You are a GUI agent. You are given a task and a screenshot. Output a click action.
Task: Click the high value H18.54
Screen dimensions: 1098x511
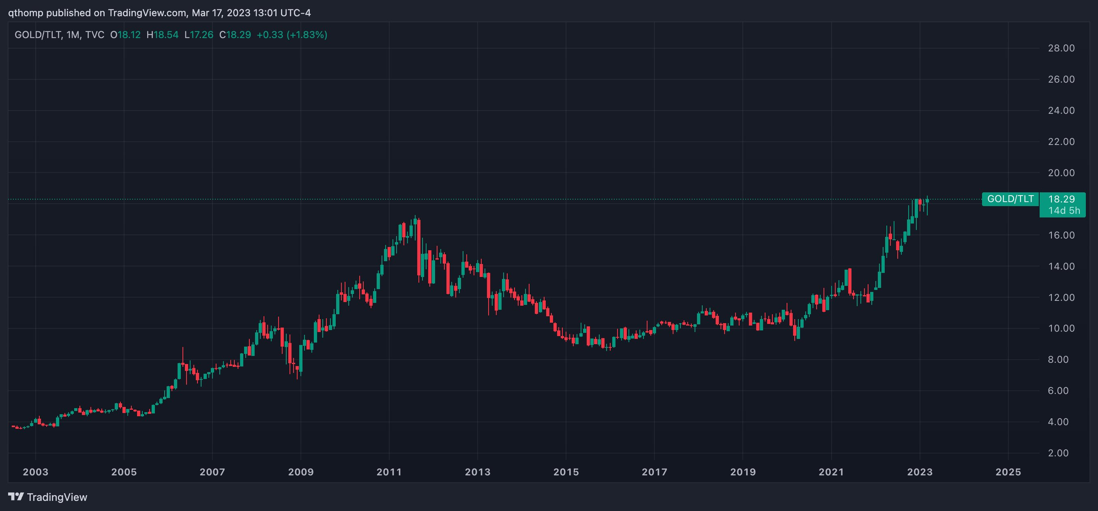coord(163,35)
